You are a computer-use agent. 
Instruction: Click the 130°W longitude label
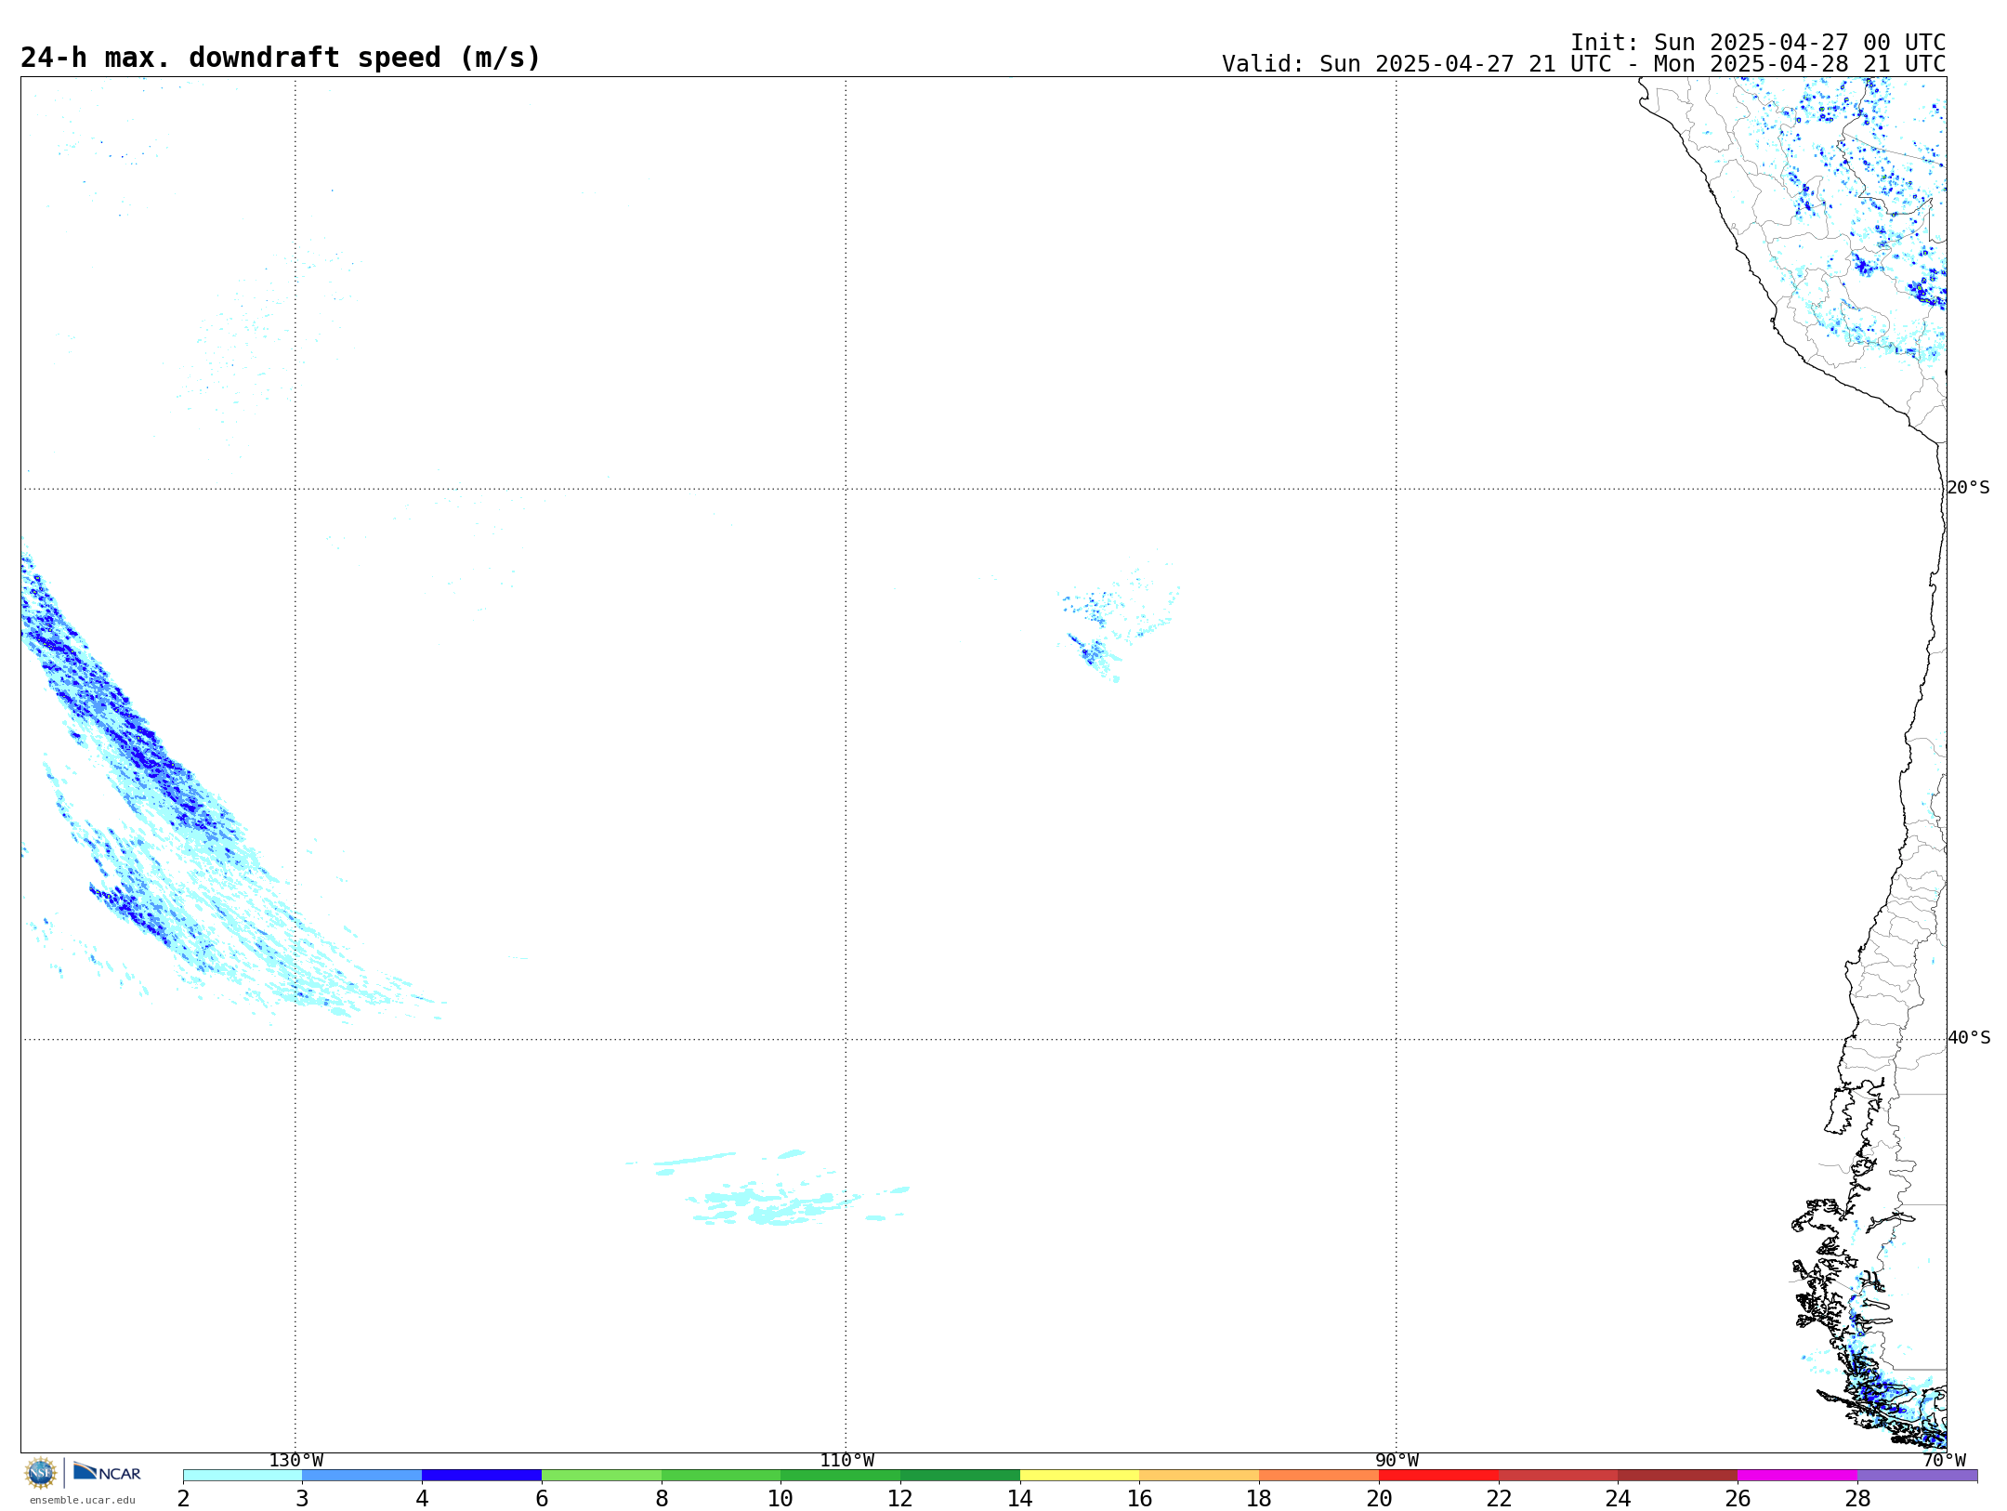point(295,1461)
